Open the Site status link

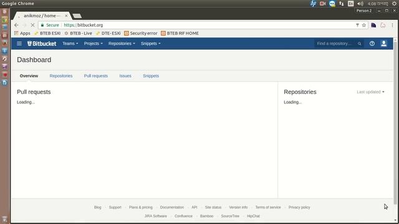(213, 207)
